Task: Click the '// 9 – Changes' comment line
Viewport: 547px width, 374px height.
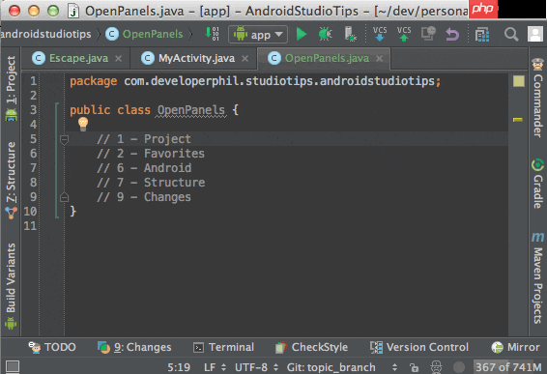Action: (x=144, y=197)
